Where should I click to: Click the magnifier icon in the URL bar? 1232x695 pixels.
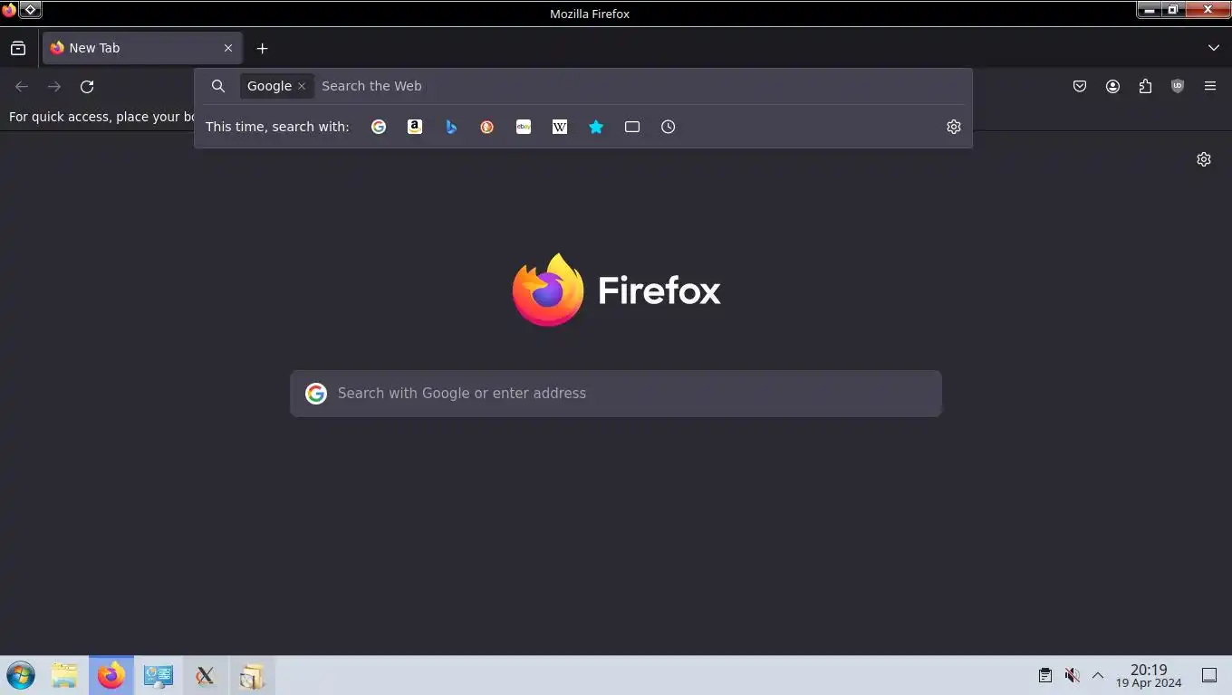click(218, 86)
